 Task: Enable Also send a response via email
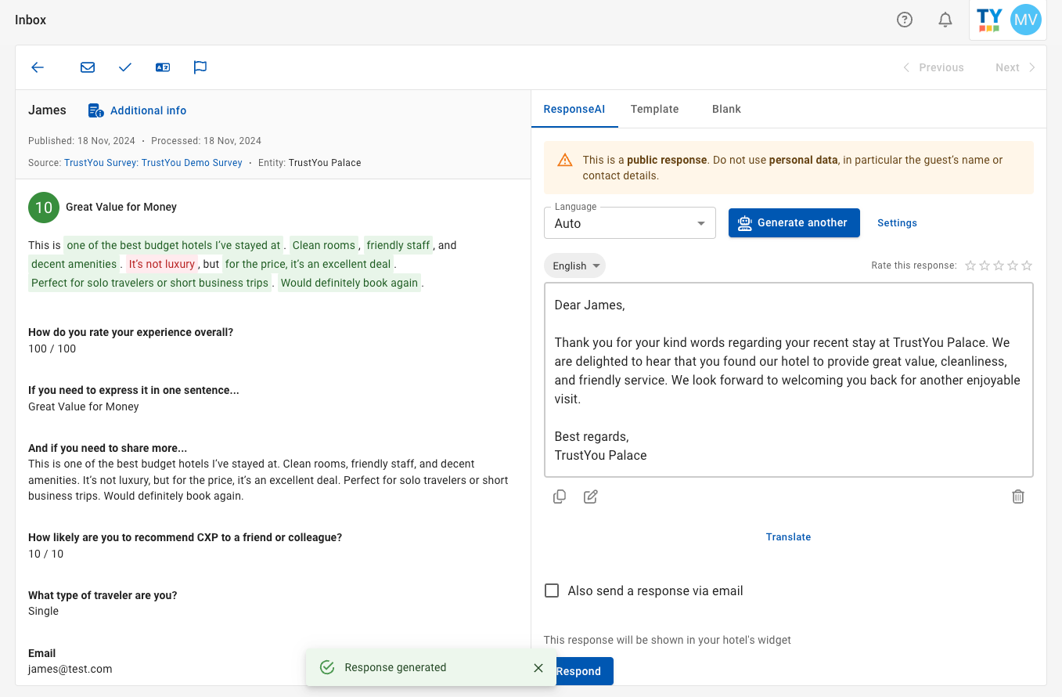point(552,590)
